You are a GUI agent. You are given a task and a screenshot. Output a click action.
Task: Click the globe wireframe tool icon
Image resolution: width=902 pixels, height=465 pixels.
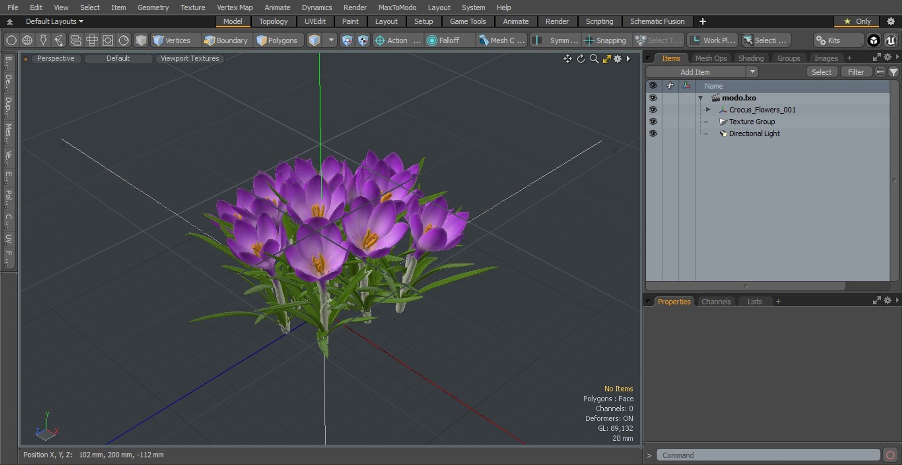tap(27, 40)
